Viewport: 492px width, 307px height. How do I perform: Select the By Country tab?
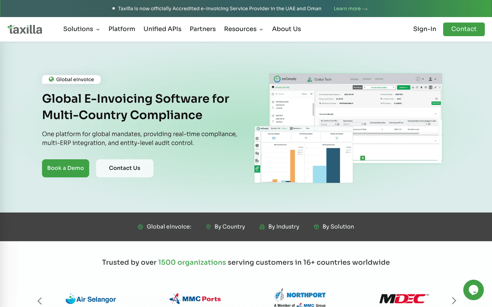click(225, 227)
